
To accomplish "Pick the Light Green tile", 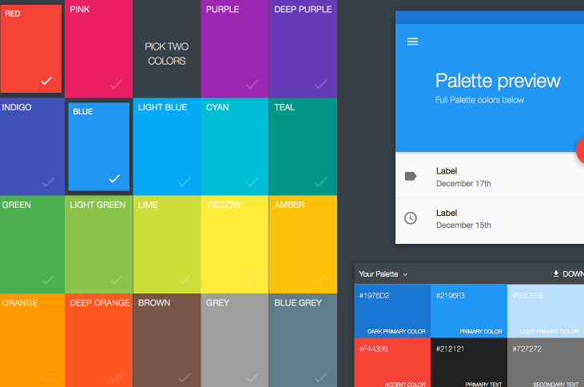I will (98, 244).
